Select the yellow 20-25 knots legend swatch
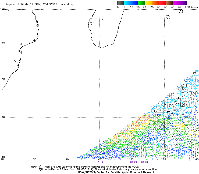The height and width of the screenshot is (174, 199). click(148, 3)
